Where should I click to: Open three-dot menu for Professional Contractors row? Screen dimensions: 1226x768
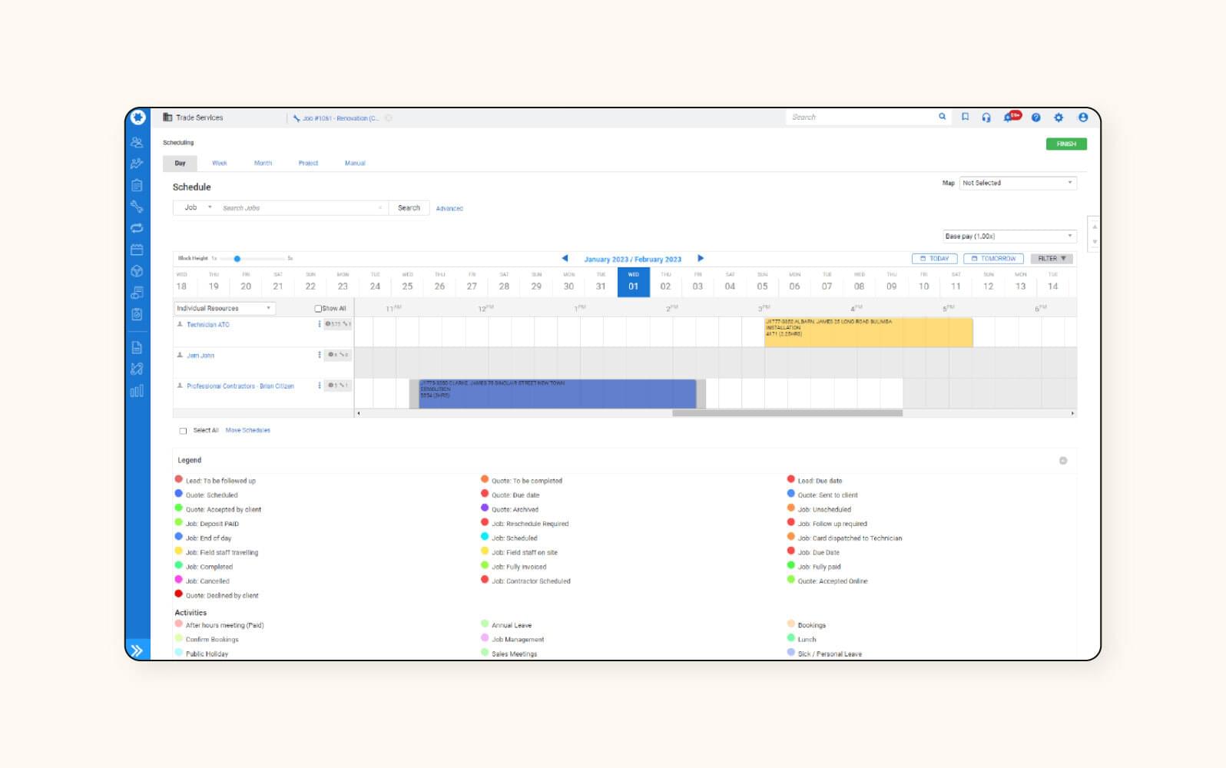(320, 386)
